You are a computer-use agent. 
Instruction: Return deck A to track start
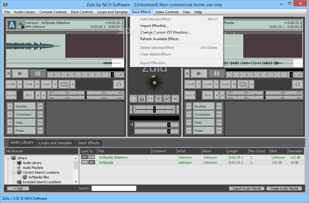[x=8, y=73]
